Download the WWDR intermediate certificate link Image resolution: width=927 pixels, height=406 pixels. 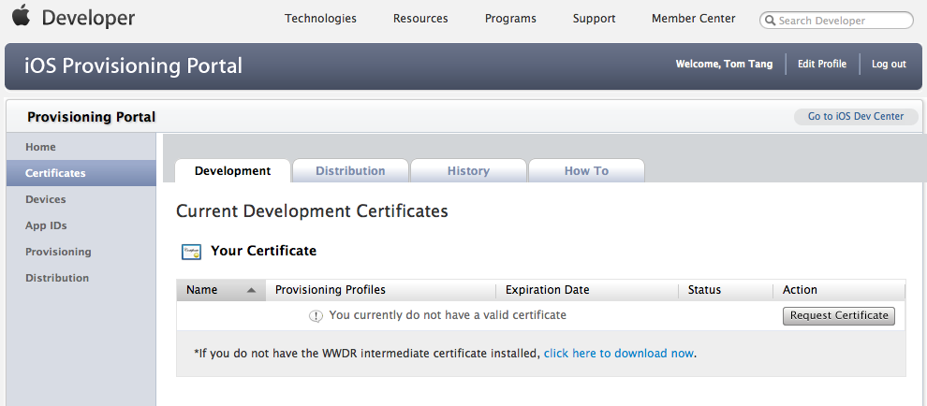click(619, 354)
